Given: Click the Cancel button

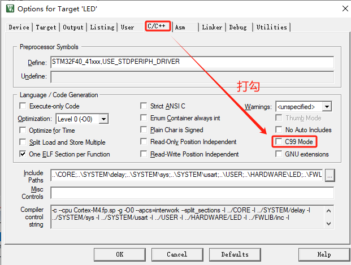Looking at the screenshot, I should (177, 254).
